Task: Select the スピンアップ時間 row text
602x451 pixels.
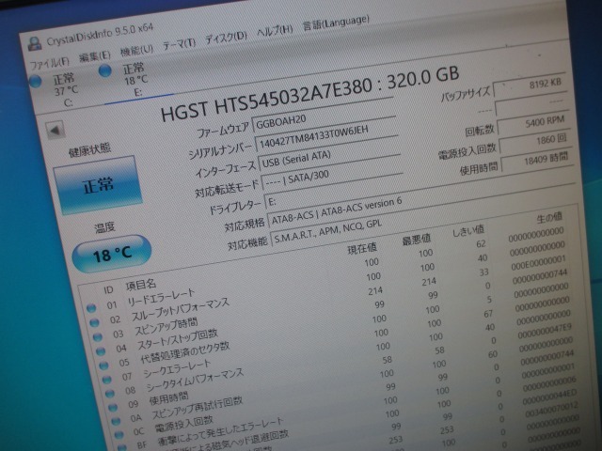Action: coord(166,327)
